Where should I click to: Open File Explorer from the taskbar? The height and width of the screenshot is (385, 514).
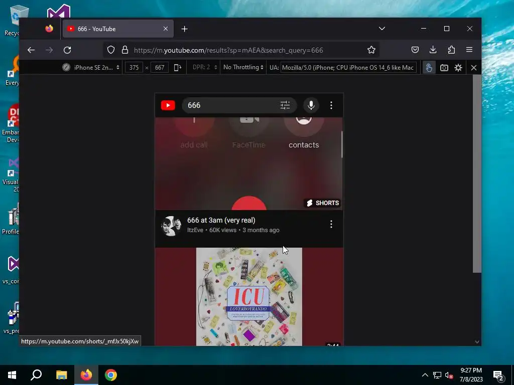(x=61, y=375)
